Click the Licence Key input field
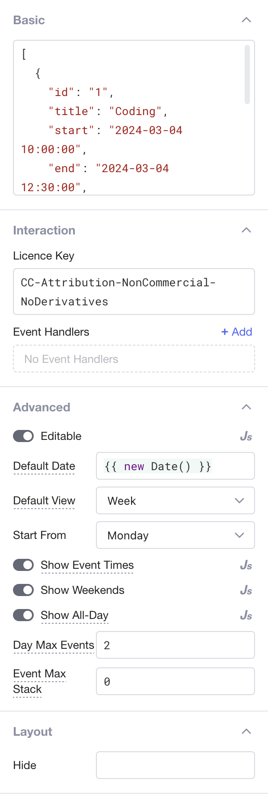Viewport: 268px width, 795px height. point(134,292)
